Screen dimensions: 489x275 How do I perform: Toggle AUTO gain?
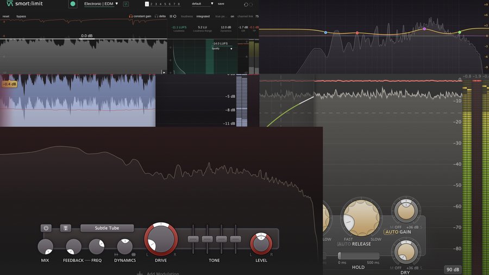(x=391, y=232)
